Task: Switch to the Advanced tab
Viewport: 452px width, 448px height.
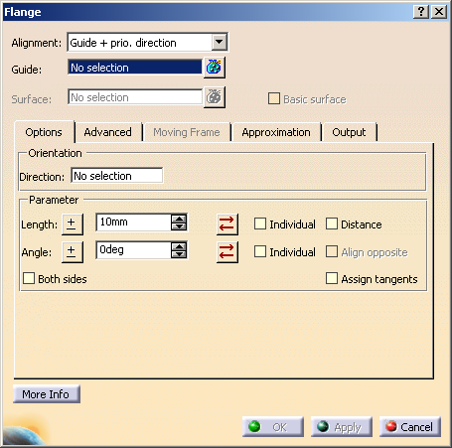Action: [108, 132]
